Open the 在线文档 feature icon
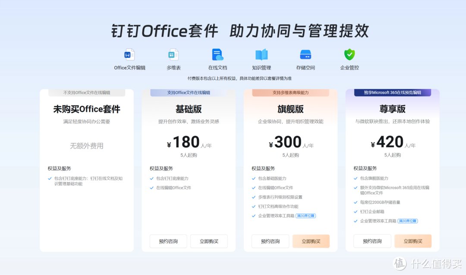The width and height of the screenshot is (466, 275). click(217, 55)
